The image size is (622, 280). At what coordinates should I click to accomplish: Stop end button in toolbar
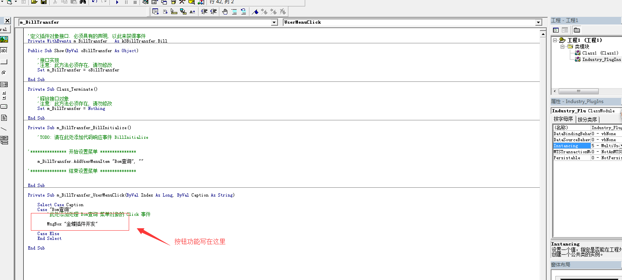(135, 2)
